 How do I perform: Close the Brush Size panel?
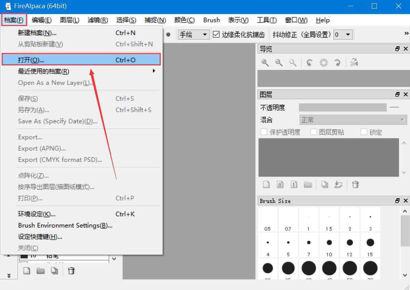[x=406, y=200]
